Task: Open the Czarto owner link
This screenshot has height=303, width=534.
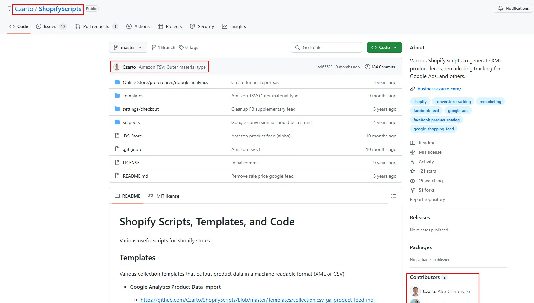Action: pyautogui.click(x=24, y=9)
